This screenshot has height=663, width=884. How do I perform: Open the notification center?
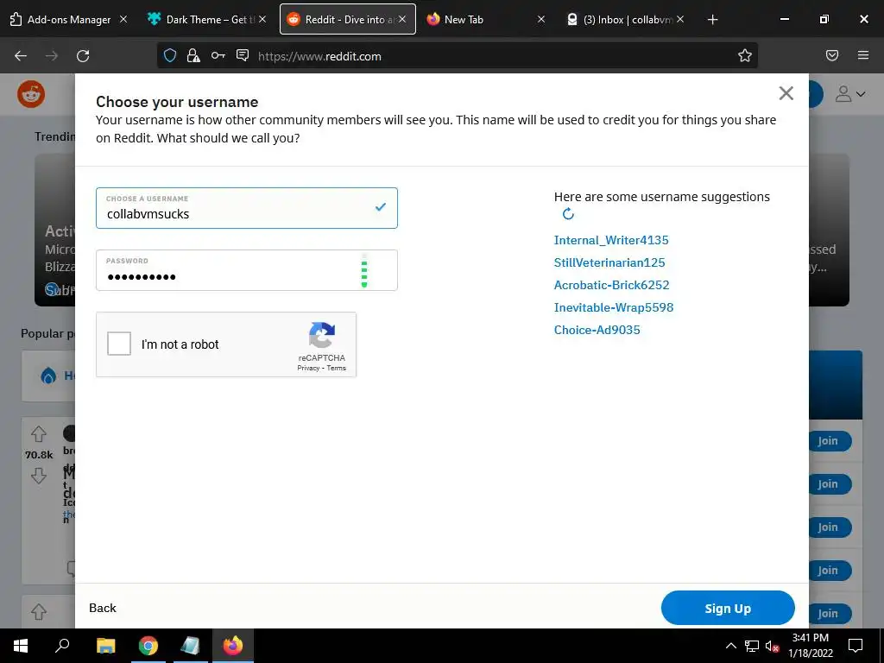(856, 646)
